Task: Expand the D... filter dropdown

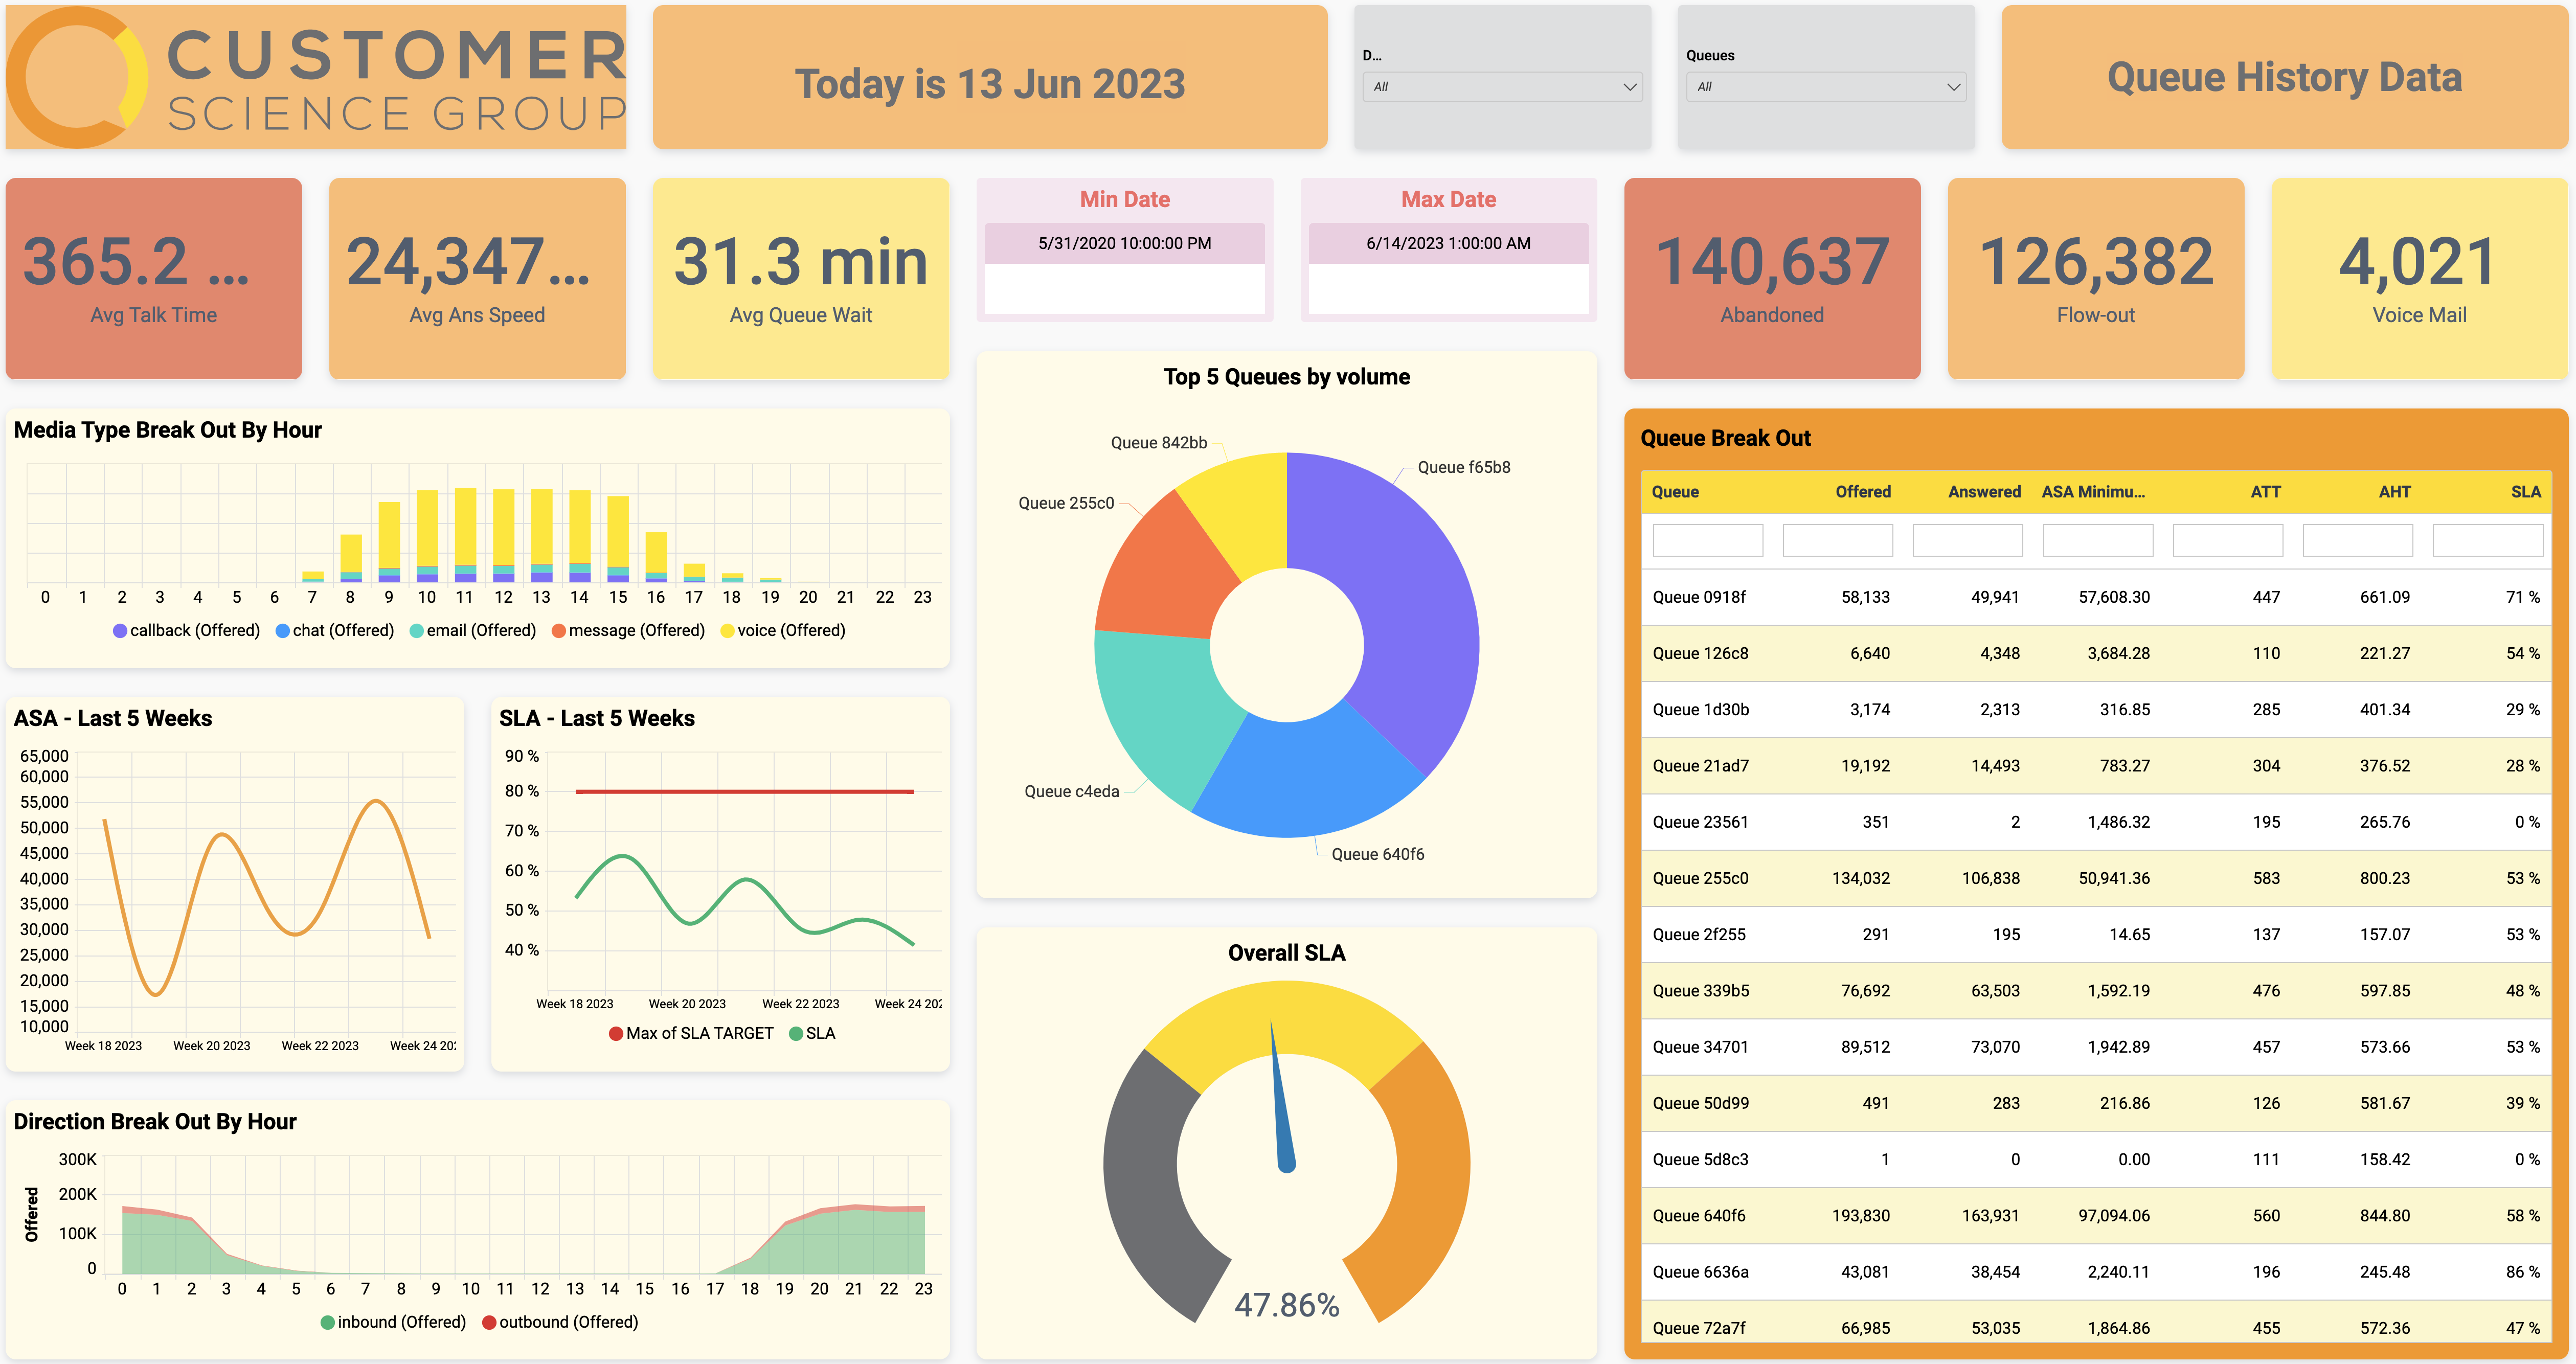Action: 1502,87
